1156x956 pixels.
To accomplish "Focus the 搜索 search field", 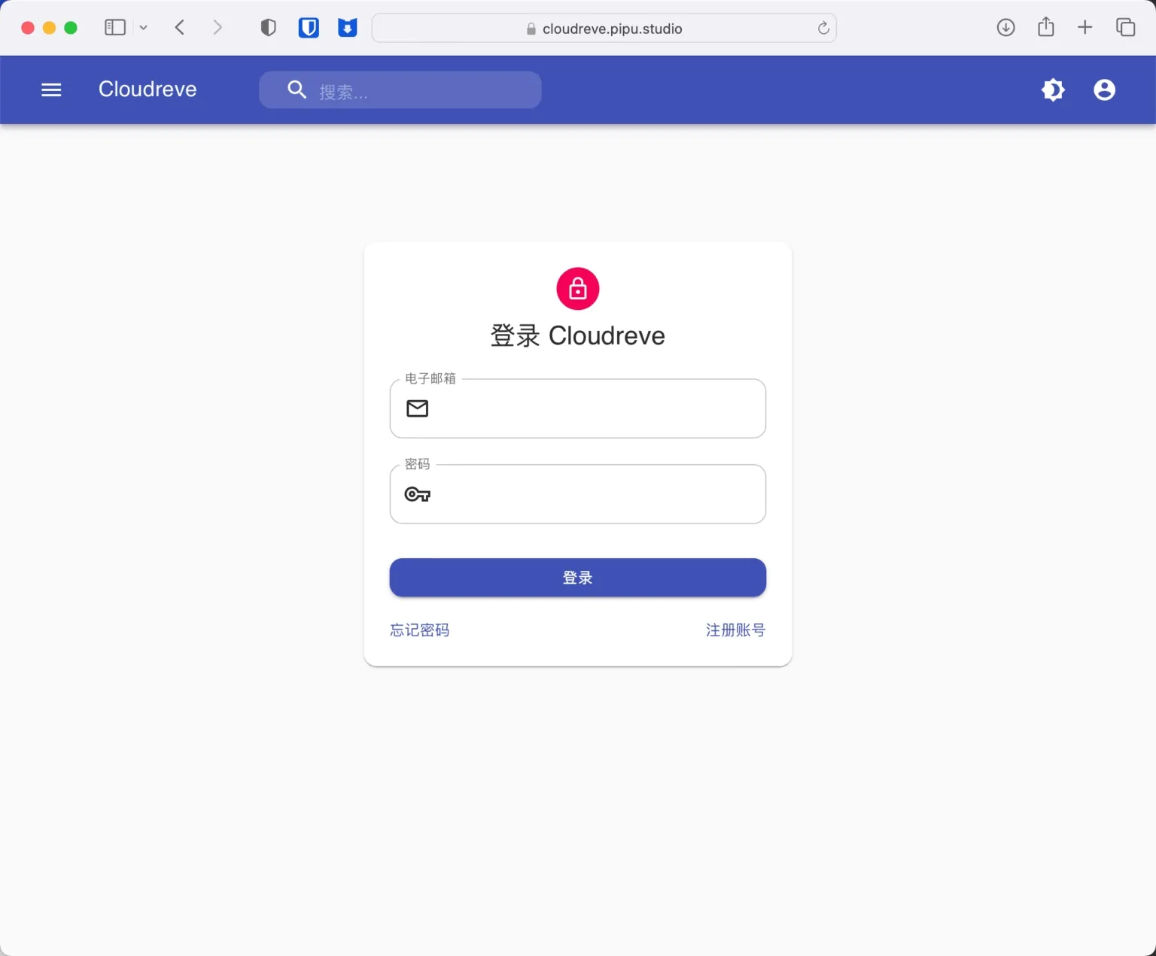I will coord(400,90).
